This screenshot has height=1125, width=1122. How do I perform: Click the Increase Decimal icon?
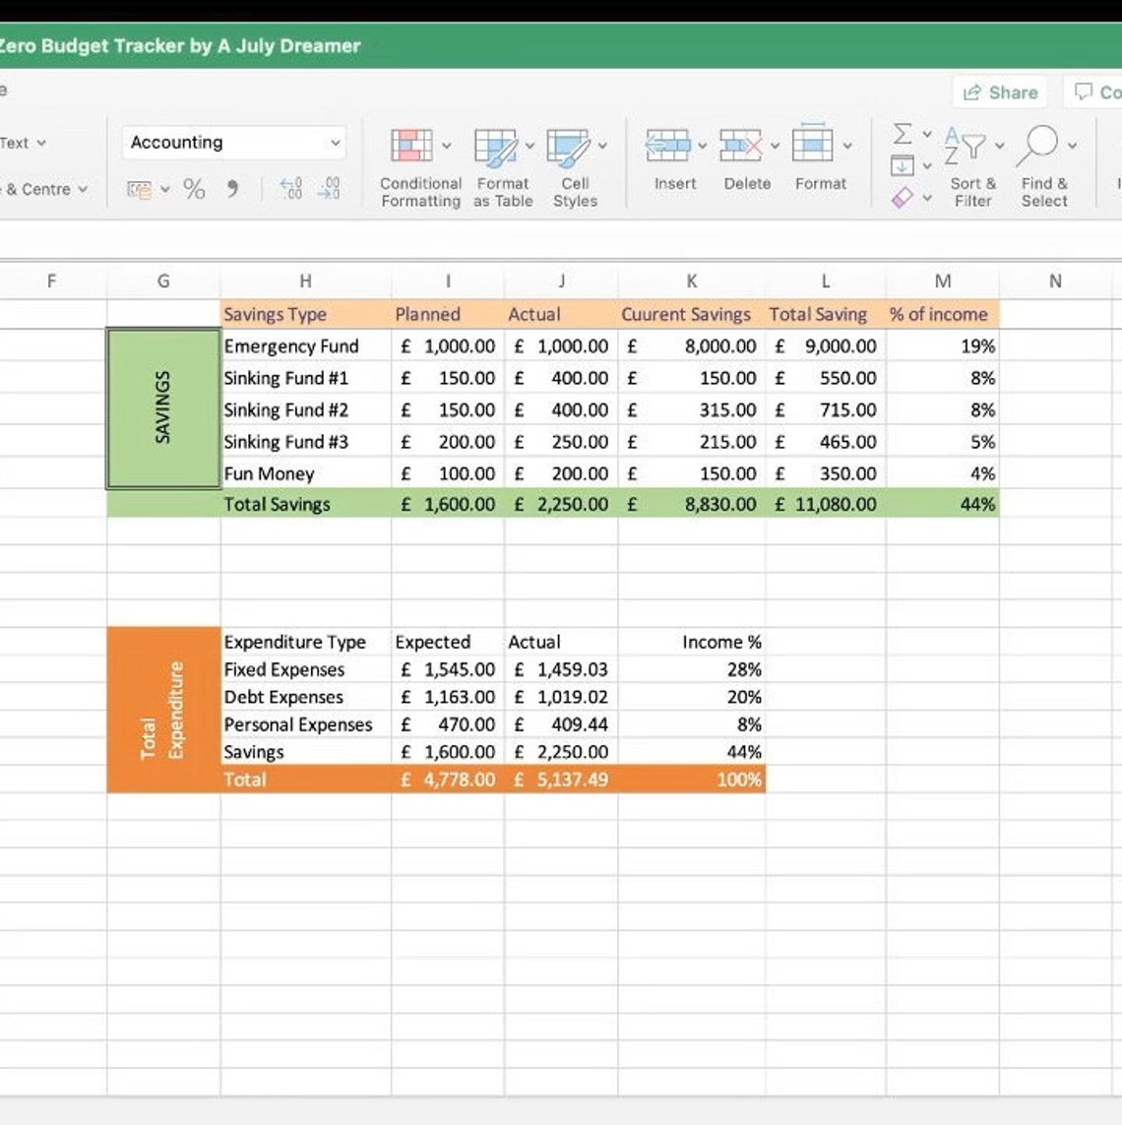click(x=288, y=190)
